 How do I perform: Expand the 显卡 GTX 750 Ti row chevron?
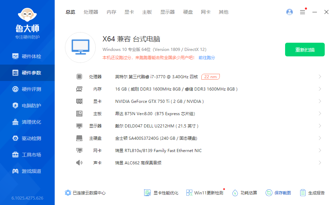[320, 101]
